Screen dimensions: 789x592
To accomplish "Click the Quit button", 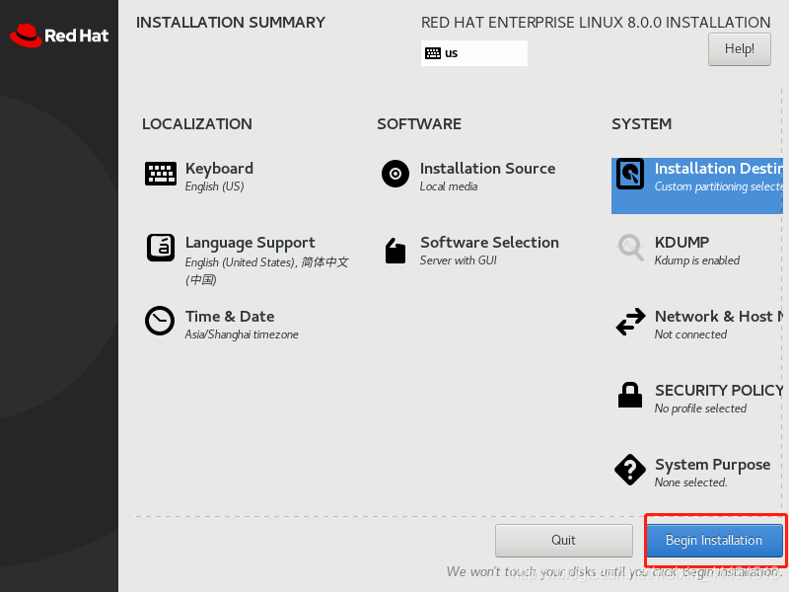I will point(563,540).
